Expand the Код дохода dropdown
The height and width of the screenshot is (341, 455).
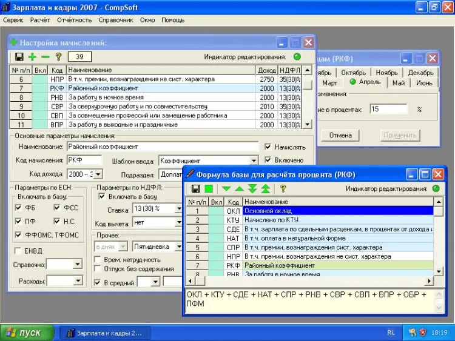[x=97, y=174]
